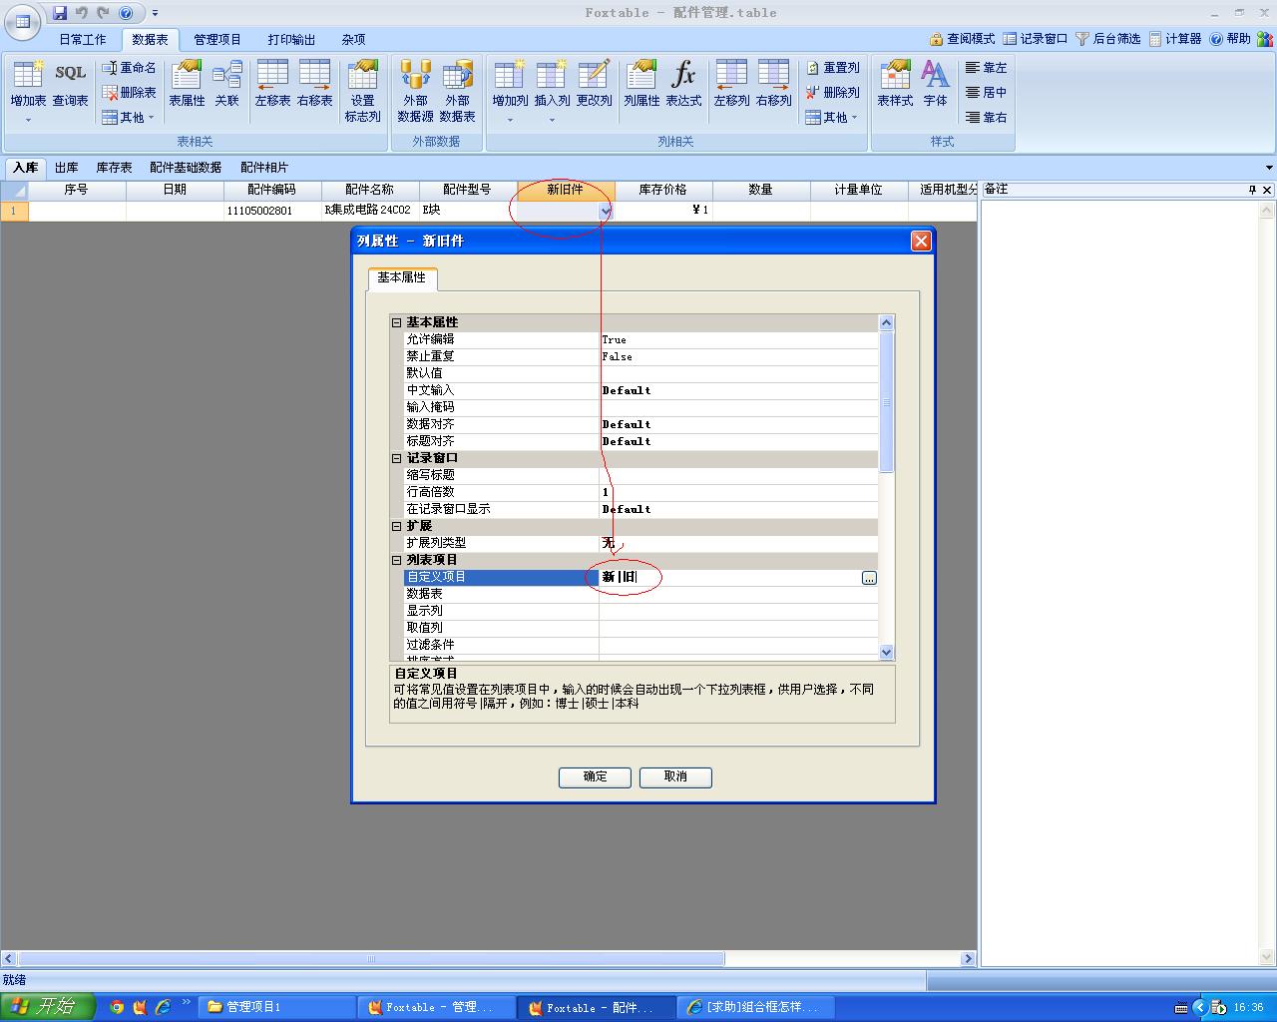The image size is (1277, 1022).
Task: Close the 列属性 dialog
Action: (x=921, y=241)
